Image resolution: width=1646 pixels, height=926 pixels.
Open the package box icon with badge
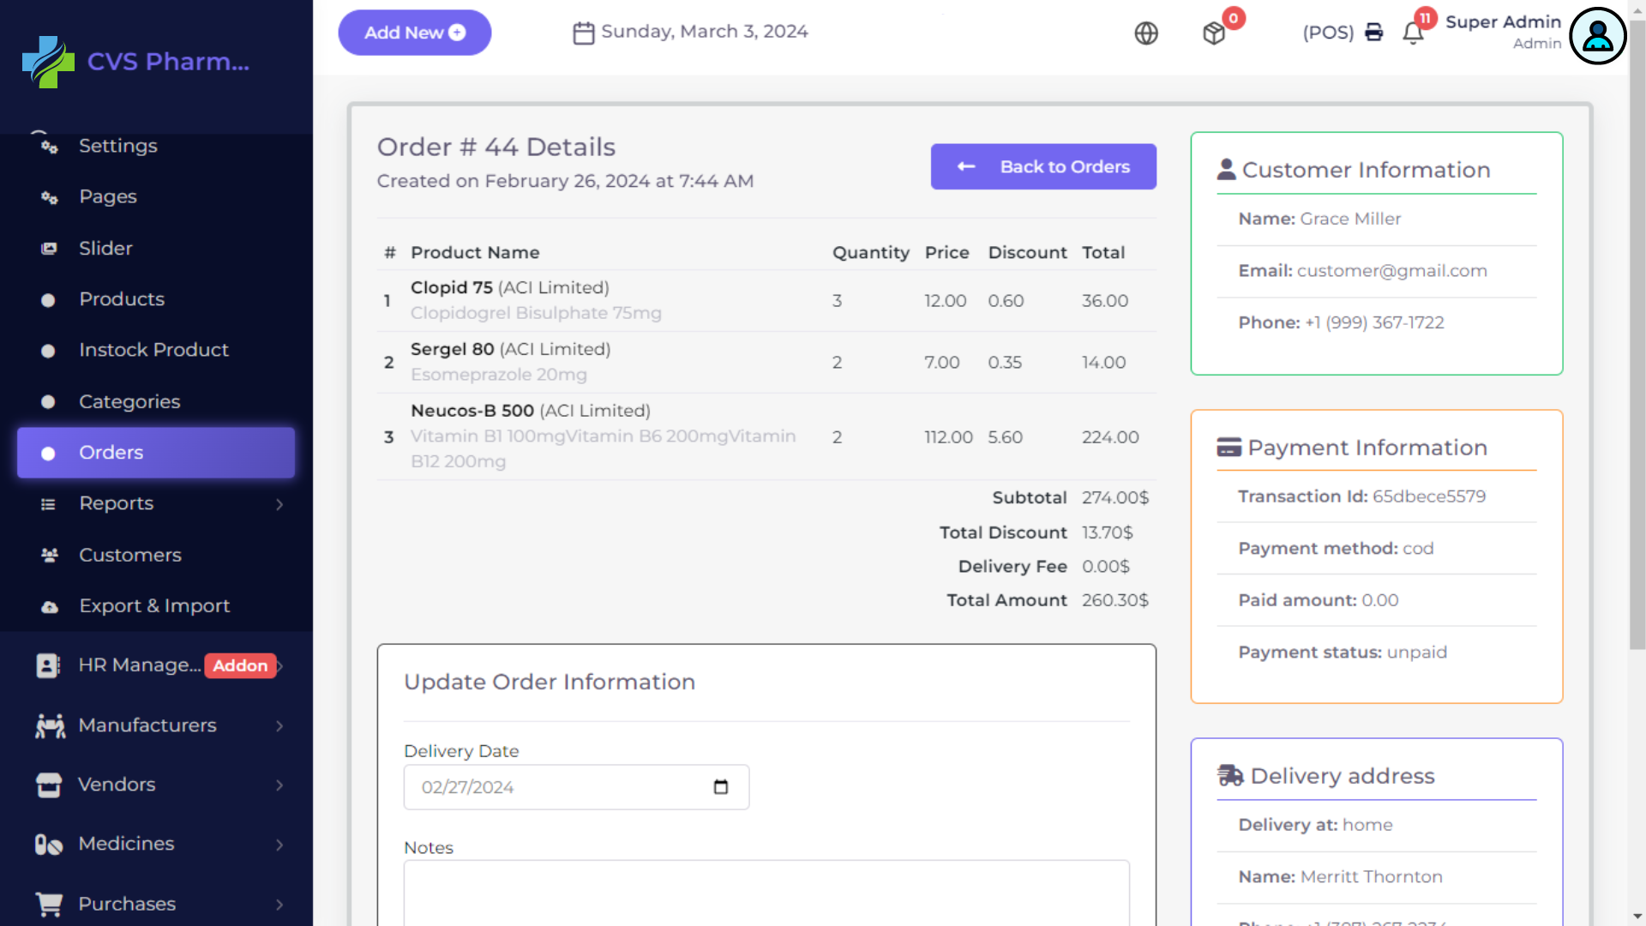1214,33
